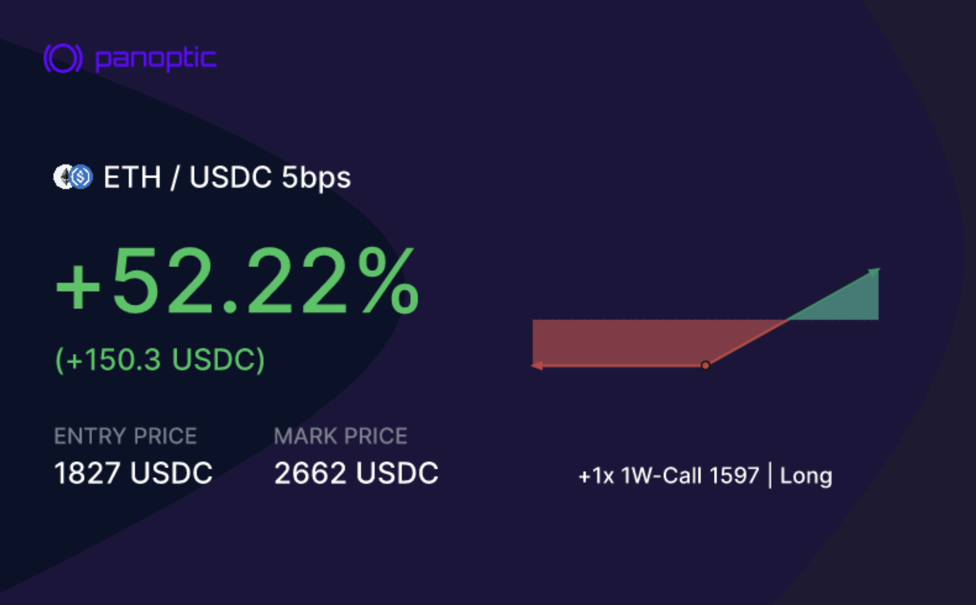Click the ENTRY PRICE label
This screenshot has height=605, width=976.
(x=125, y=436)
